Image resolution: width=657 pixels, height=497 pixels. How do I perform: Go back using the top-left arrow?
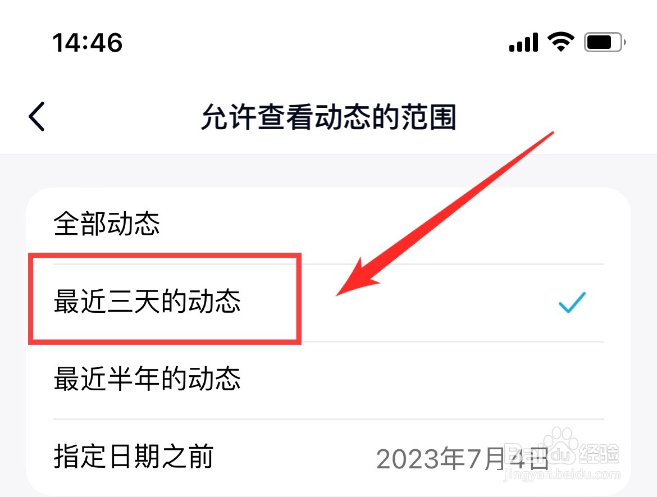(37, 116)
